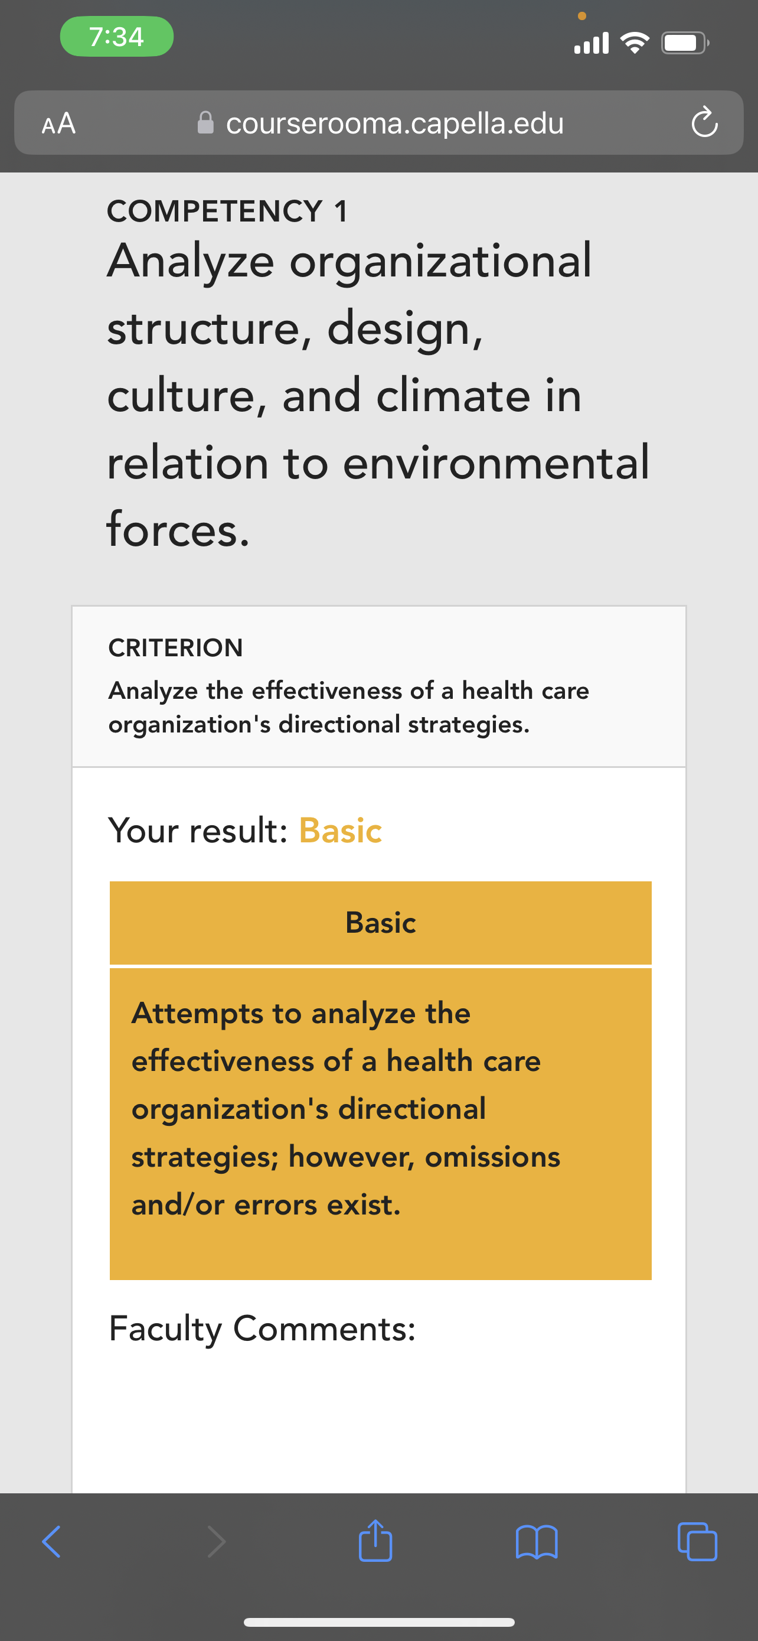
Task: Click the Basic rubric description block
Action: [381, 1124]
